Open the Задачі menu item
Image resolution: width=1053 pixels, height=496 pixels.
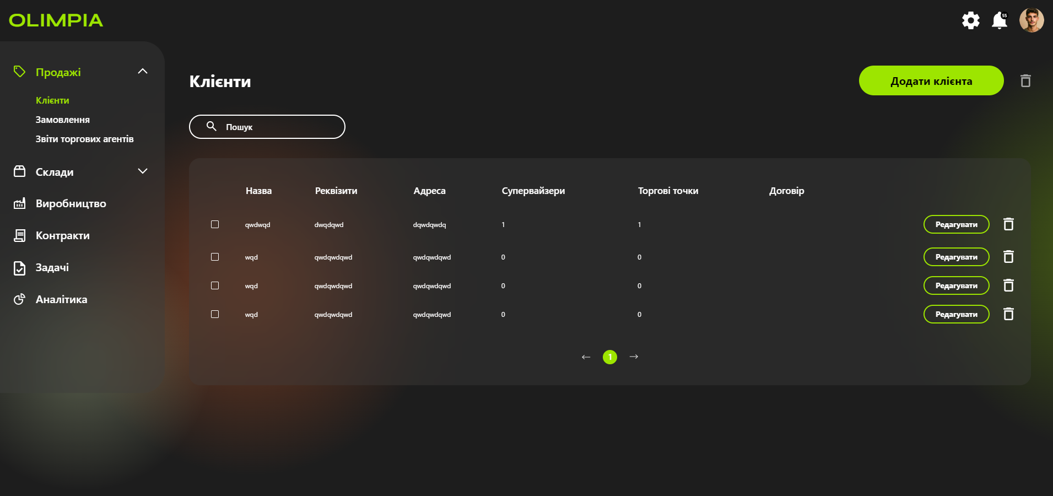point(52,267)
